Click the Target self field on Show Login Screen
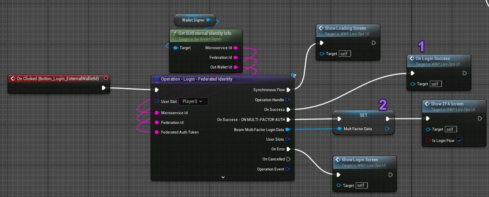This screenshot has width=489, height=197. (361, 185)
